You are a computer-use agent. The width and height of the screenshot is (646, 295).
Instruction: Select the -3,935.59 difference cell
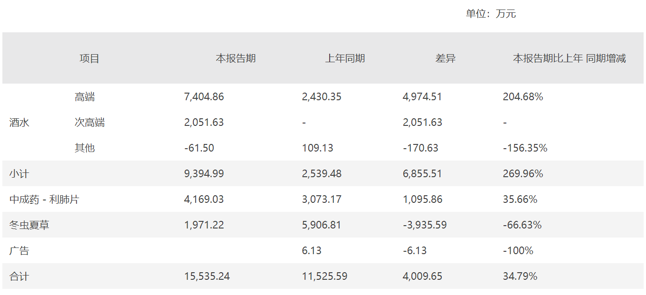[424, 225]
